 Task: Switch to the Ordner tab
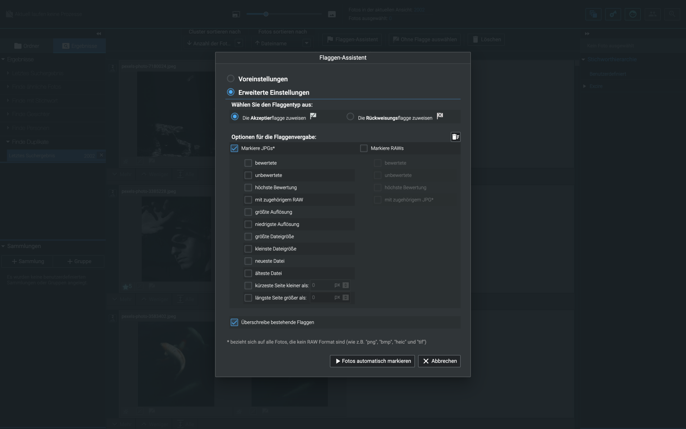click(x=27, y=46)
